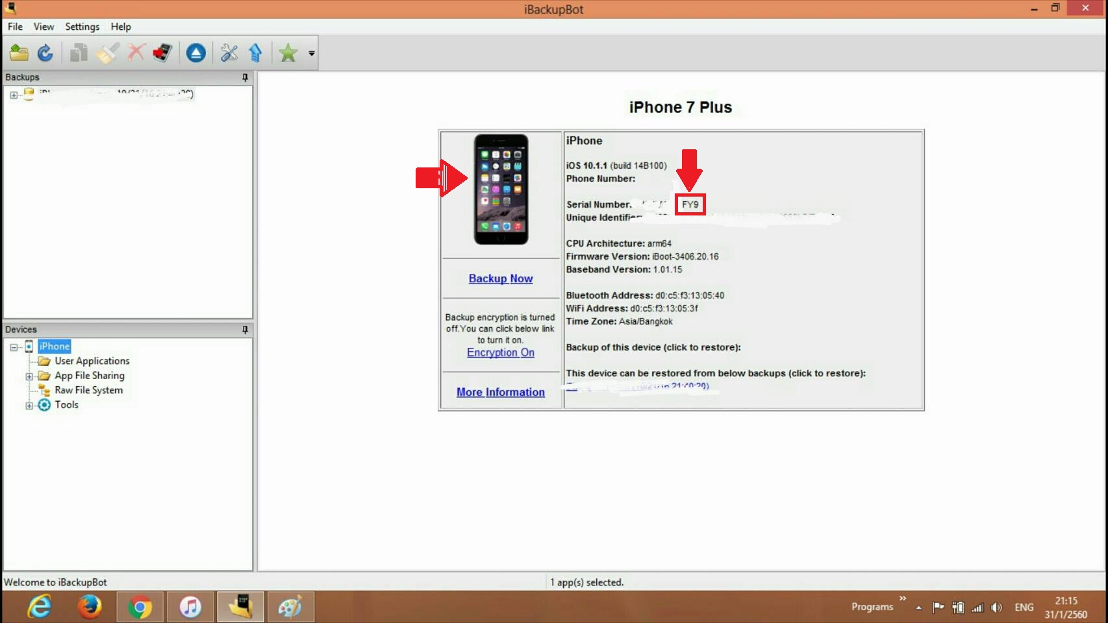Viewport: 1108px width, 623px height.
Task: Open the toolbar overflow dropdown arrow
Action: coord(312,53)
